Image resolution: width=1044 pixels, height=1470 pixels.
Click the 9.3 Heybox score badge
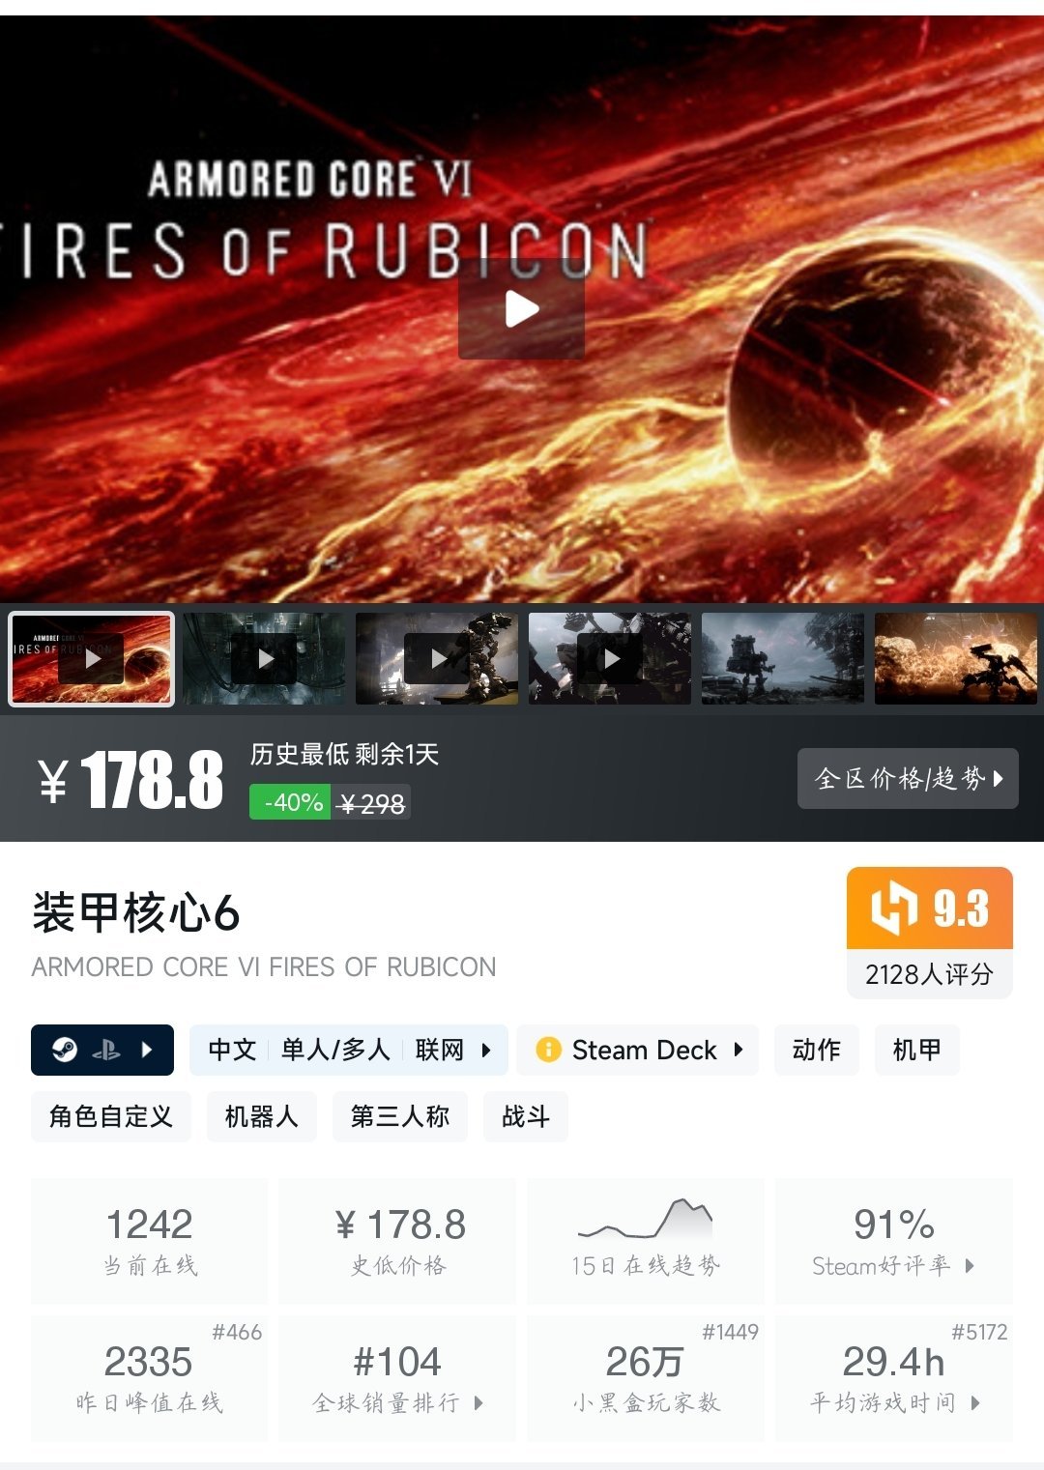pyautogui.click(x=930, y=908)
